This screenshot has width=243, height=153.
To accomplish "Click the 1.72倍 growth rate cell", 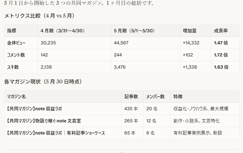I will pyautogui.click(x=221, y=55).
